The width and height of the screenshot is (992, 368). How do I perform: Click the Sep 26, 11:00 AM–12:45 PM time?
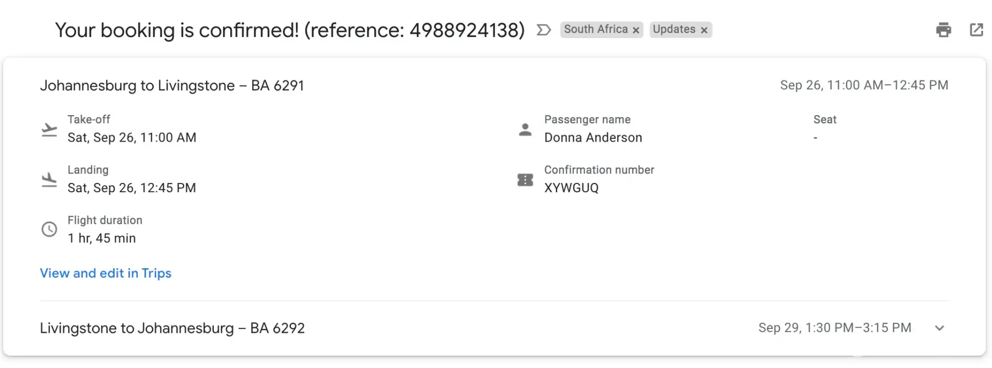864,85
